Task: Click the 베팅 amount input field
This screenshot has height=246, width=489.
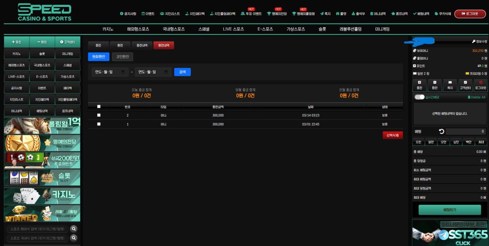Action: (x=466, y=131)
